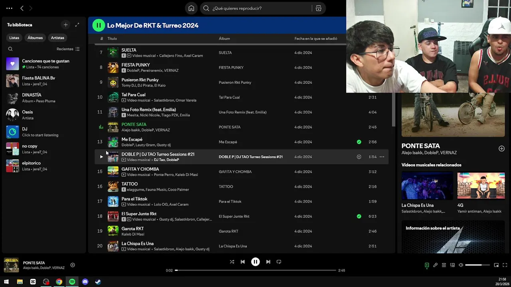Click the green check on El Super Junte Rkt

[x=359, y=216]
